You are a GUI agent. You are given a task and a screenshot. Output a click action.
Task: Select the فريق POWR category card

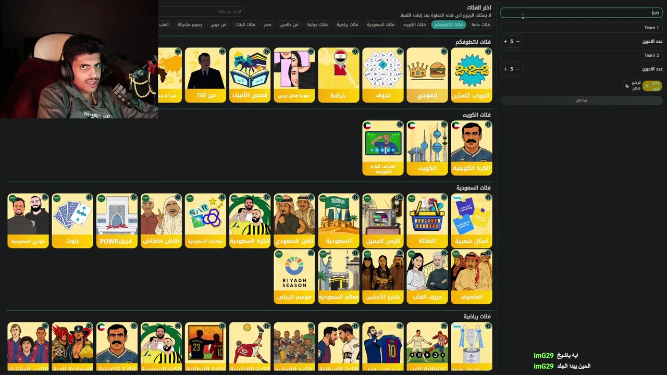coord(117,221)
